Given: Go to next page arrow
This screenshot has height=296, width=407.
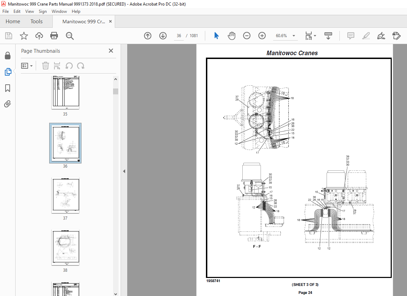Looking at the screenshot, I should coord(163,36).
